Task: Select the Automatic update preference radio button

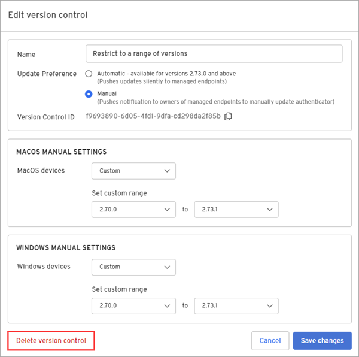Action: [x=89, y=74]
